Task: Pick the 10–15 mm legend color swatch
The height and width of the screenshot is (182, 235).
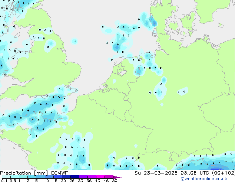Action: click(x=49, y=177)
